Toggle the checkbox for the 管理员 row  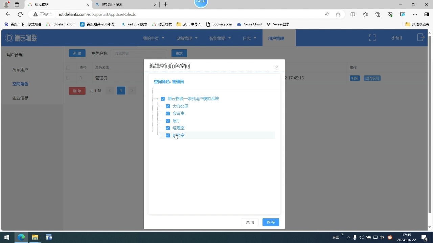click(68, 78)
